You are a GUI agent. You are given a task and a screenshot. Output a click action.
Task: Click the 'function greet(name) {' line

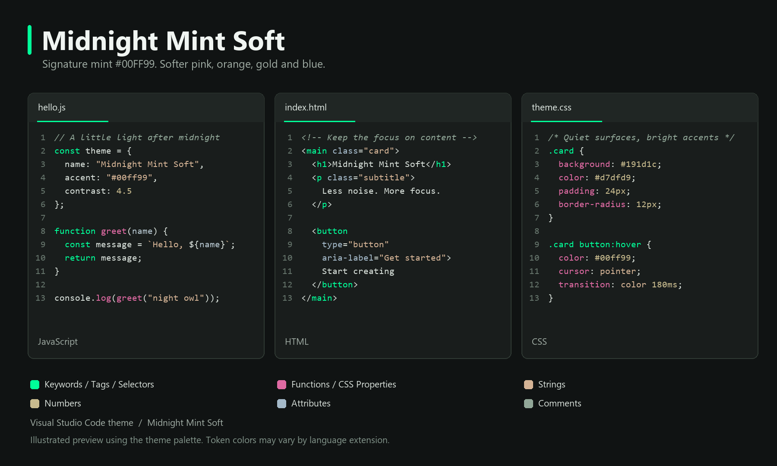(111, 231)
